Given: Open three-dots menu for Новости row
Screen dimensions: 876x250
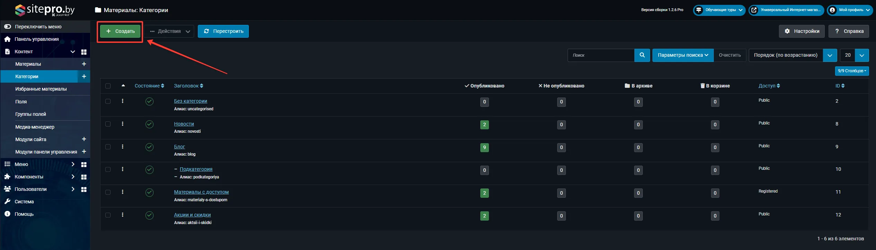Looking at the screenshot, I should tap(122, 124).
